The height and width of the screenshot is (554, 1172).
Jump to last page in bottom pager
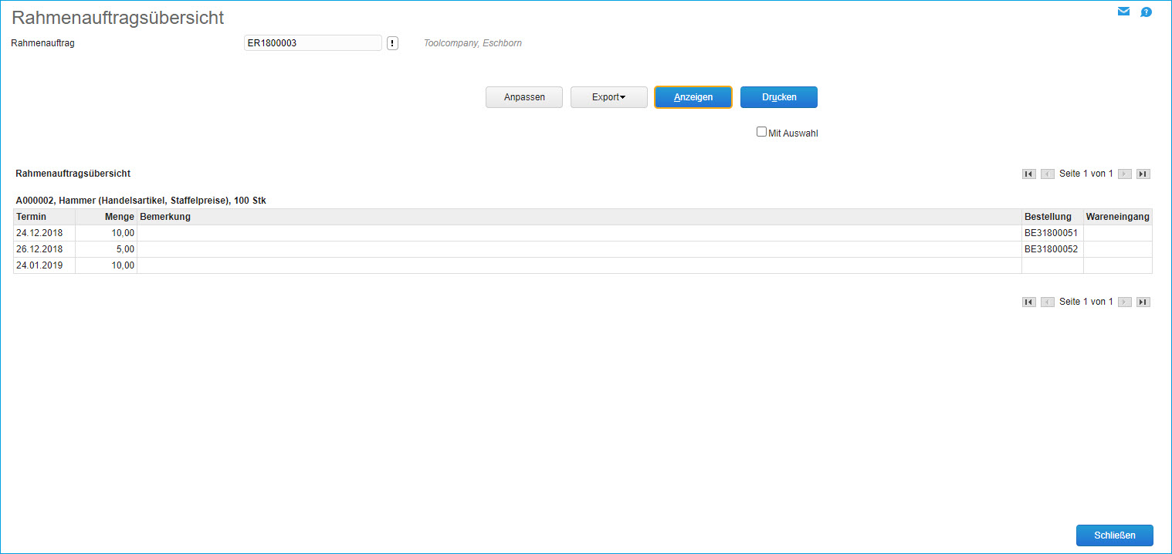[x=1143, y=302]
